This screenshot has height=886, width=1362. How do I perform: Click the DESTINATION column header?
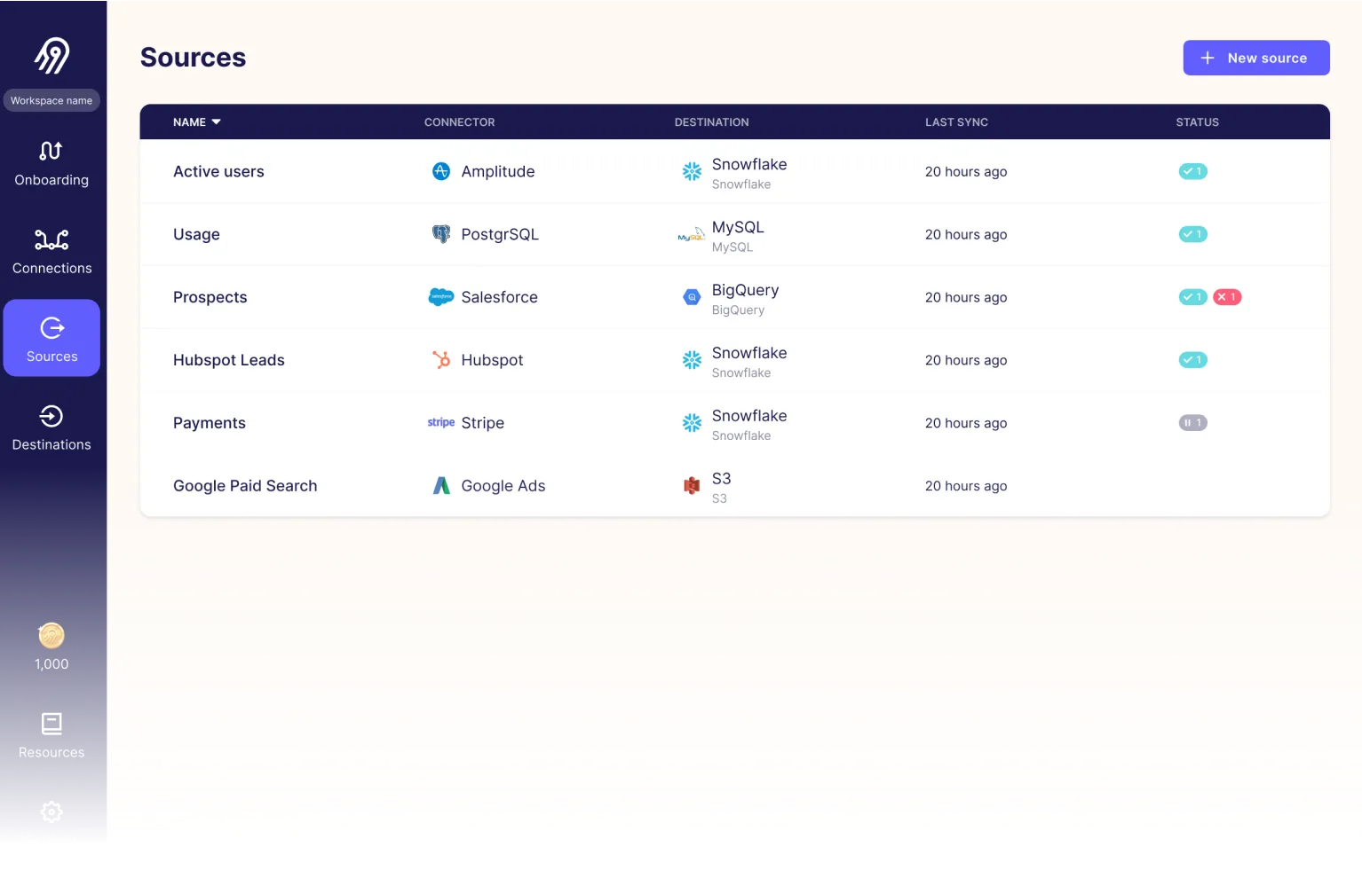click(711, 122)
